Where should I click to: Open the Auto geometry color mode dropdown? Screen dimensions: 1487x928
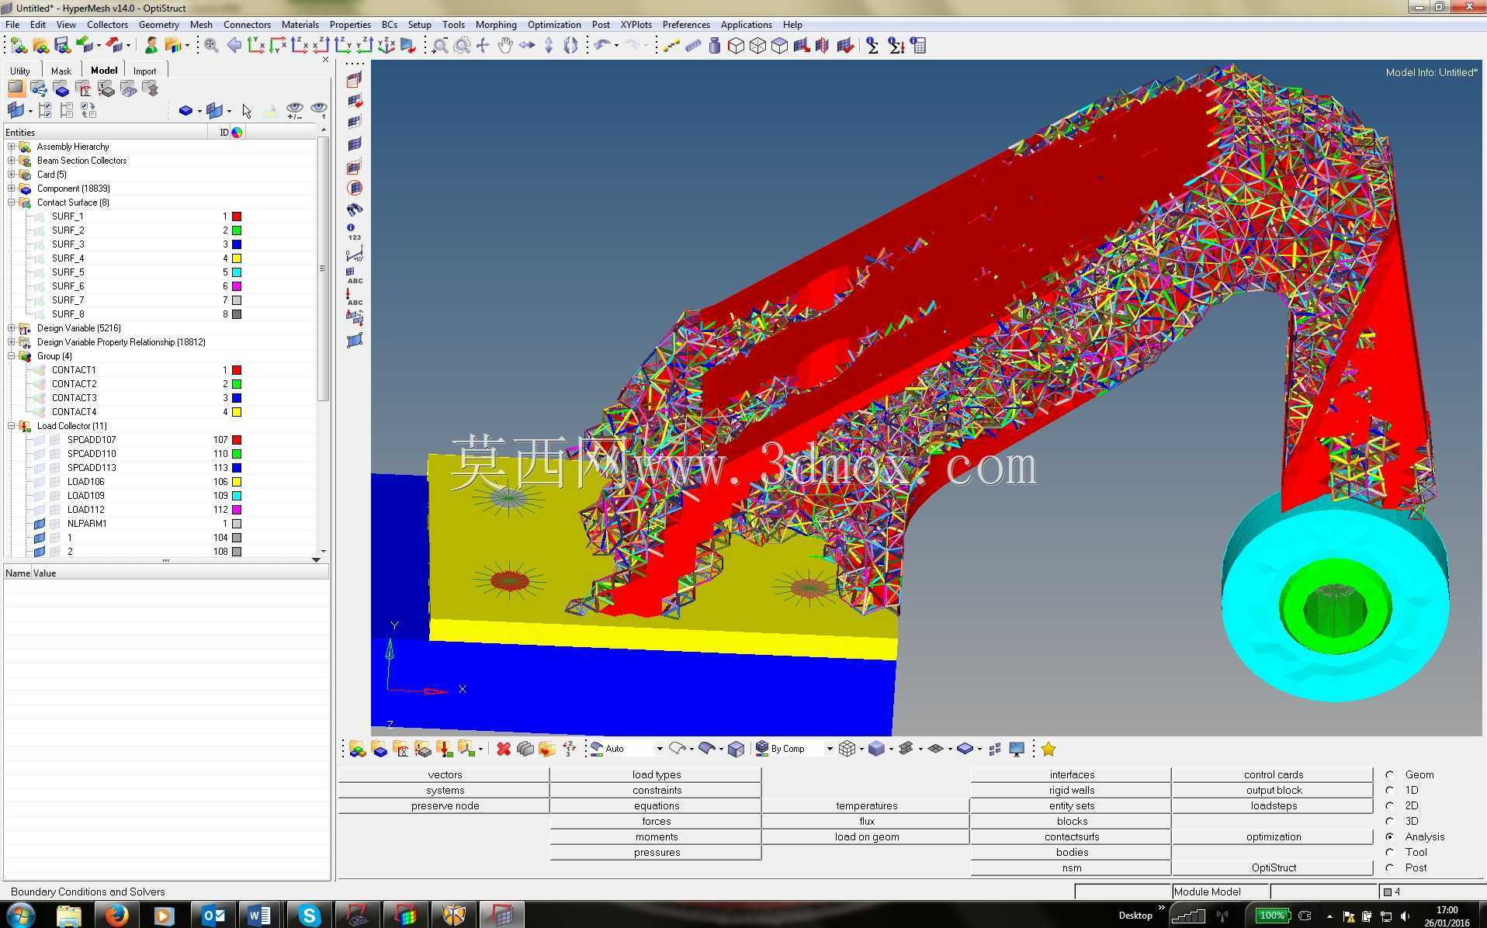click(659, 749)
